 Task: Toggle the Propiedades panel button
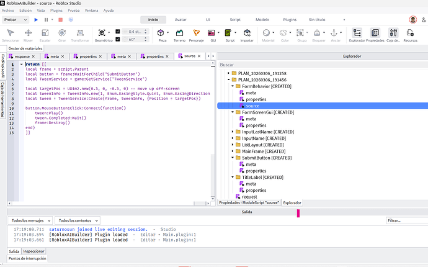click(x=375, y=33)
